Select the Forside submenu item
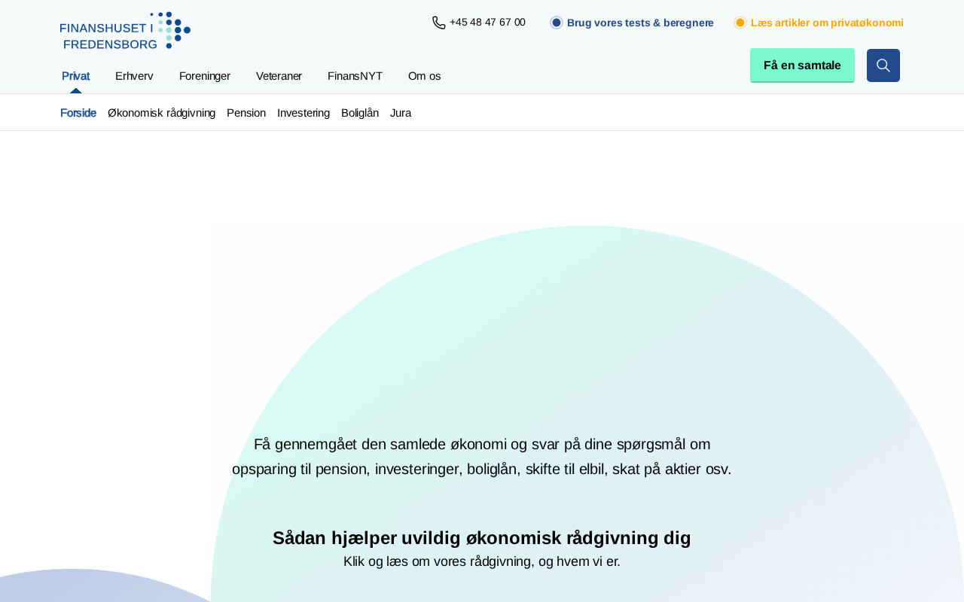Viewport: 964px width, 602px height. point(78,113)
